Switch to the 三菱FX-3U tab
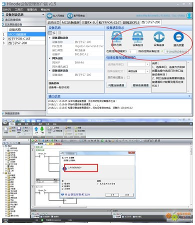195x225 pixels. pos(89,22)
